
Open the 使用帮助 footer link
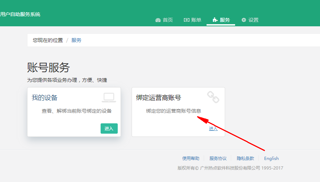click(191, 159)
